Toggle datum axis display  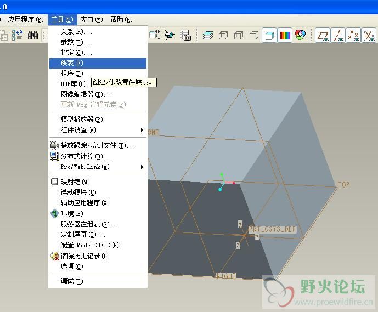click(x=338, y=36)
